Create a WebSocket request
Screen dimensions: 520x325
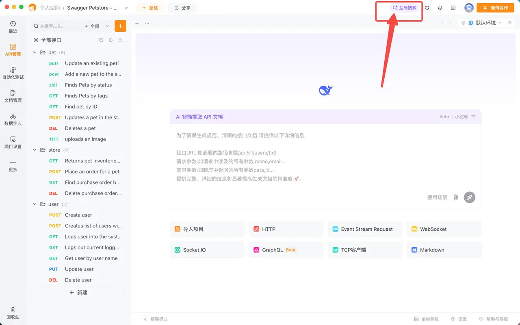[444, 229]
